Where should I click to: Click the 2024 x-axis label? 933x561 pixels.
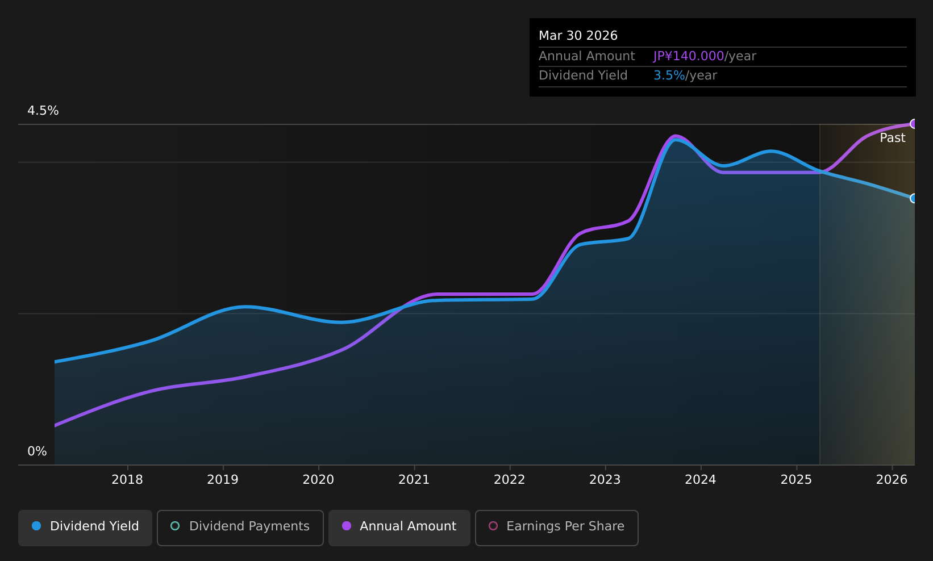[701, 480]
